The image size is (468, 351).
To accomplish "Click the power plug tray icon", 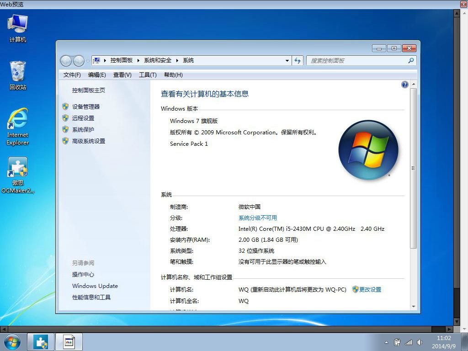I will (x=397, y=342).
